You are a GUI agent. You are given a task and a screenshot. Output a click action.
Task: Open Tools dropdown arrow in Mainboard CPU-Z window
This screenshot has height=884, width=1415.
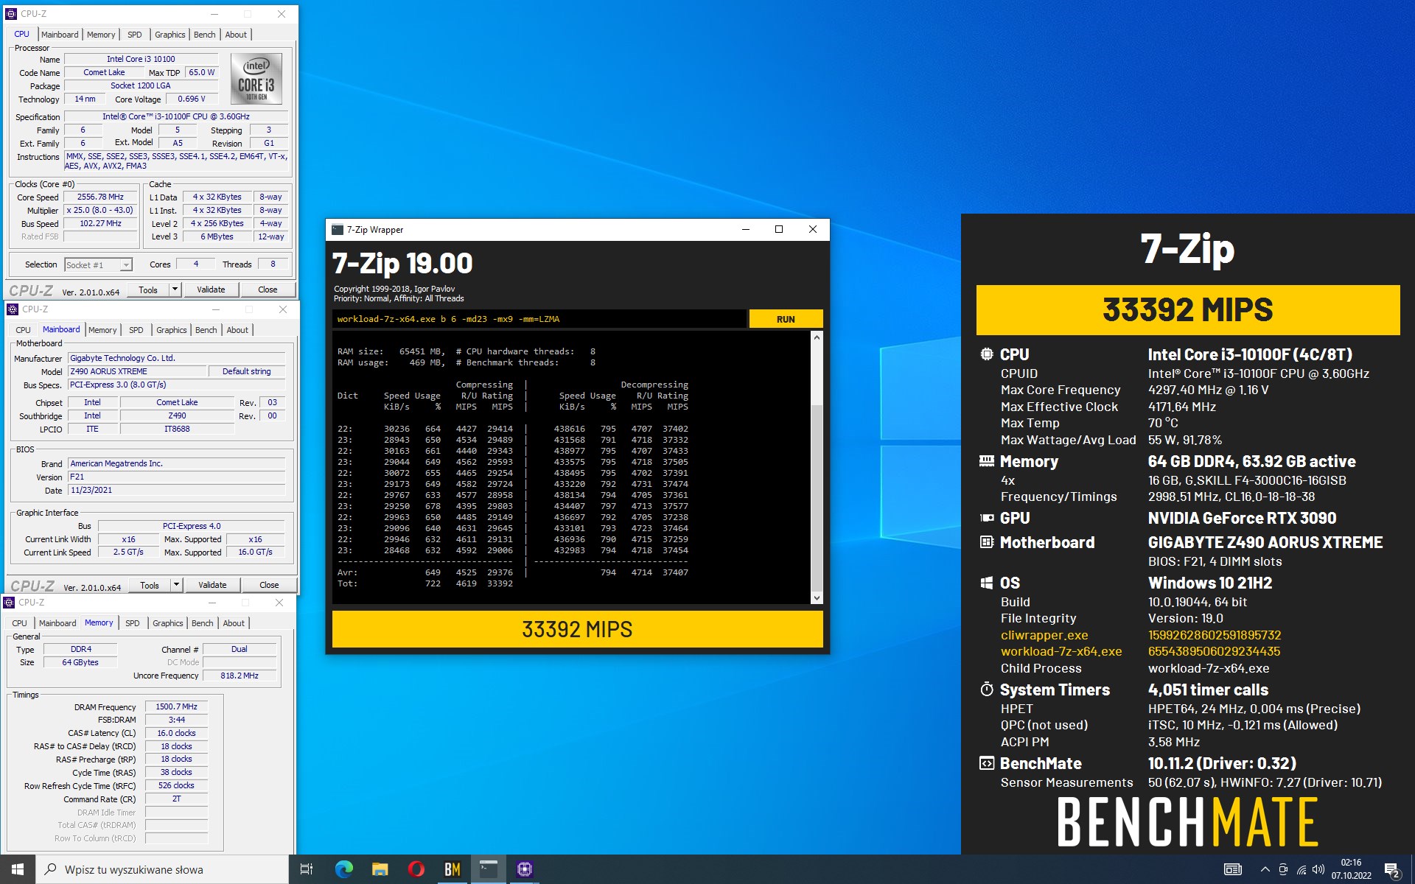(x=177, y=585)
